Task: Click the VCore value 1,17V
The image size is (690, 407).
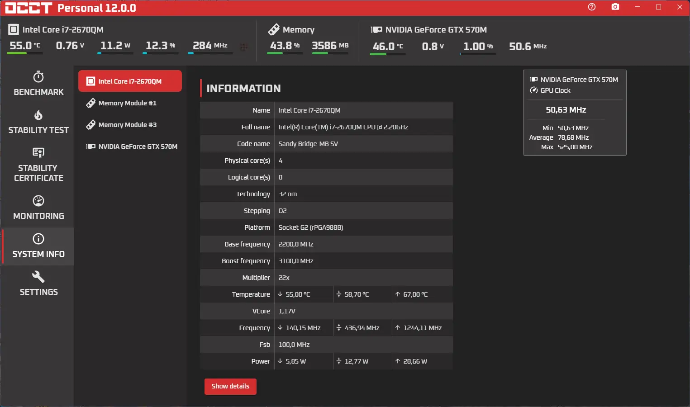Action: click(287, 311)
